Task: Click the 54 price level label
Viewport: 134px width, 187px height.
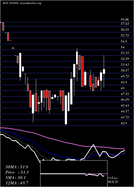Action: click(x=122, y=47)
